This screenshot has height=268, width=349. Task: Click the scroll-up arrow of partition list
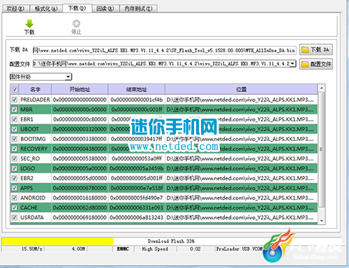321,88
